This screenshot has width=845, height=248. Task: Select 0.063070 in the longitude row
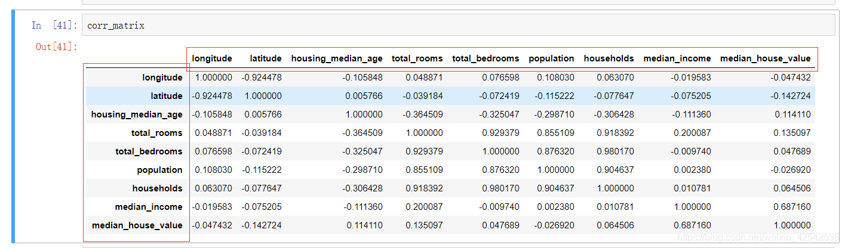tap(616, 77)
